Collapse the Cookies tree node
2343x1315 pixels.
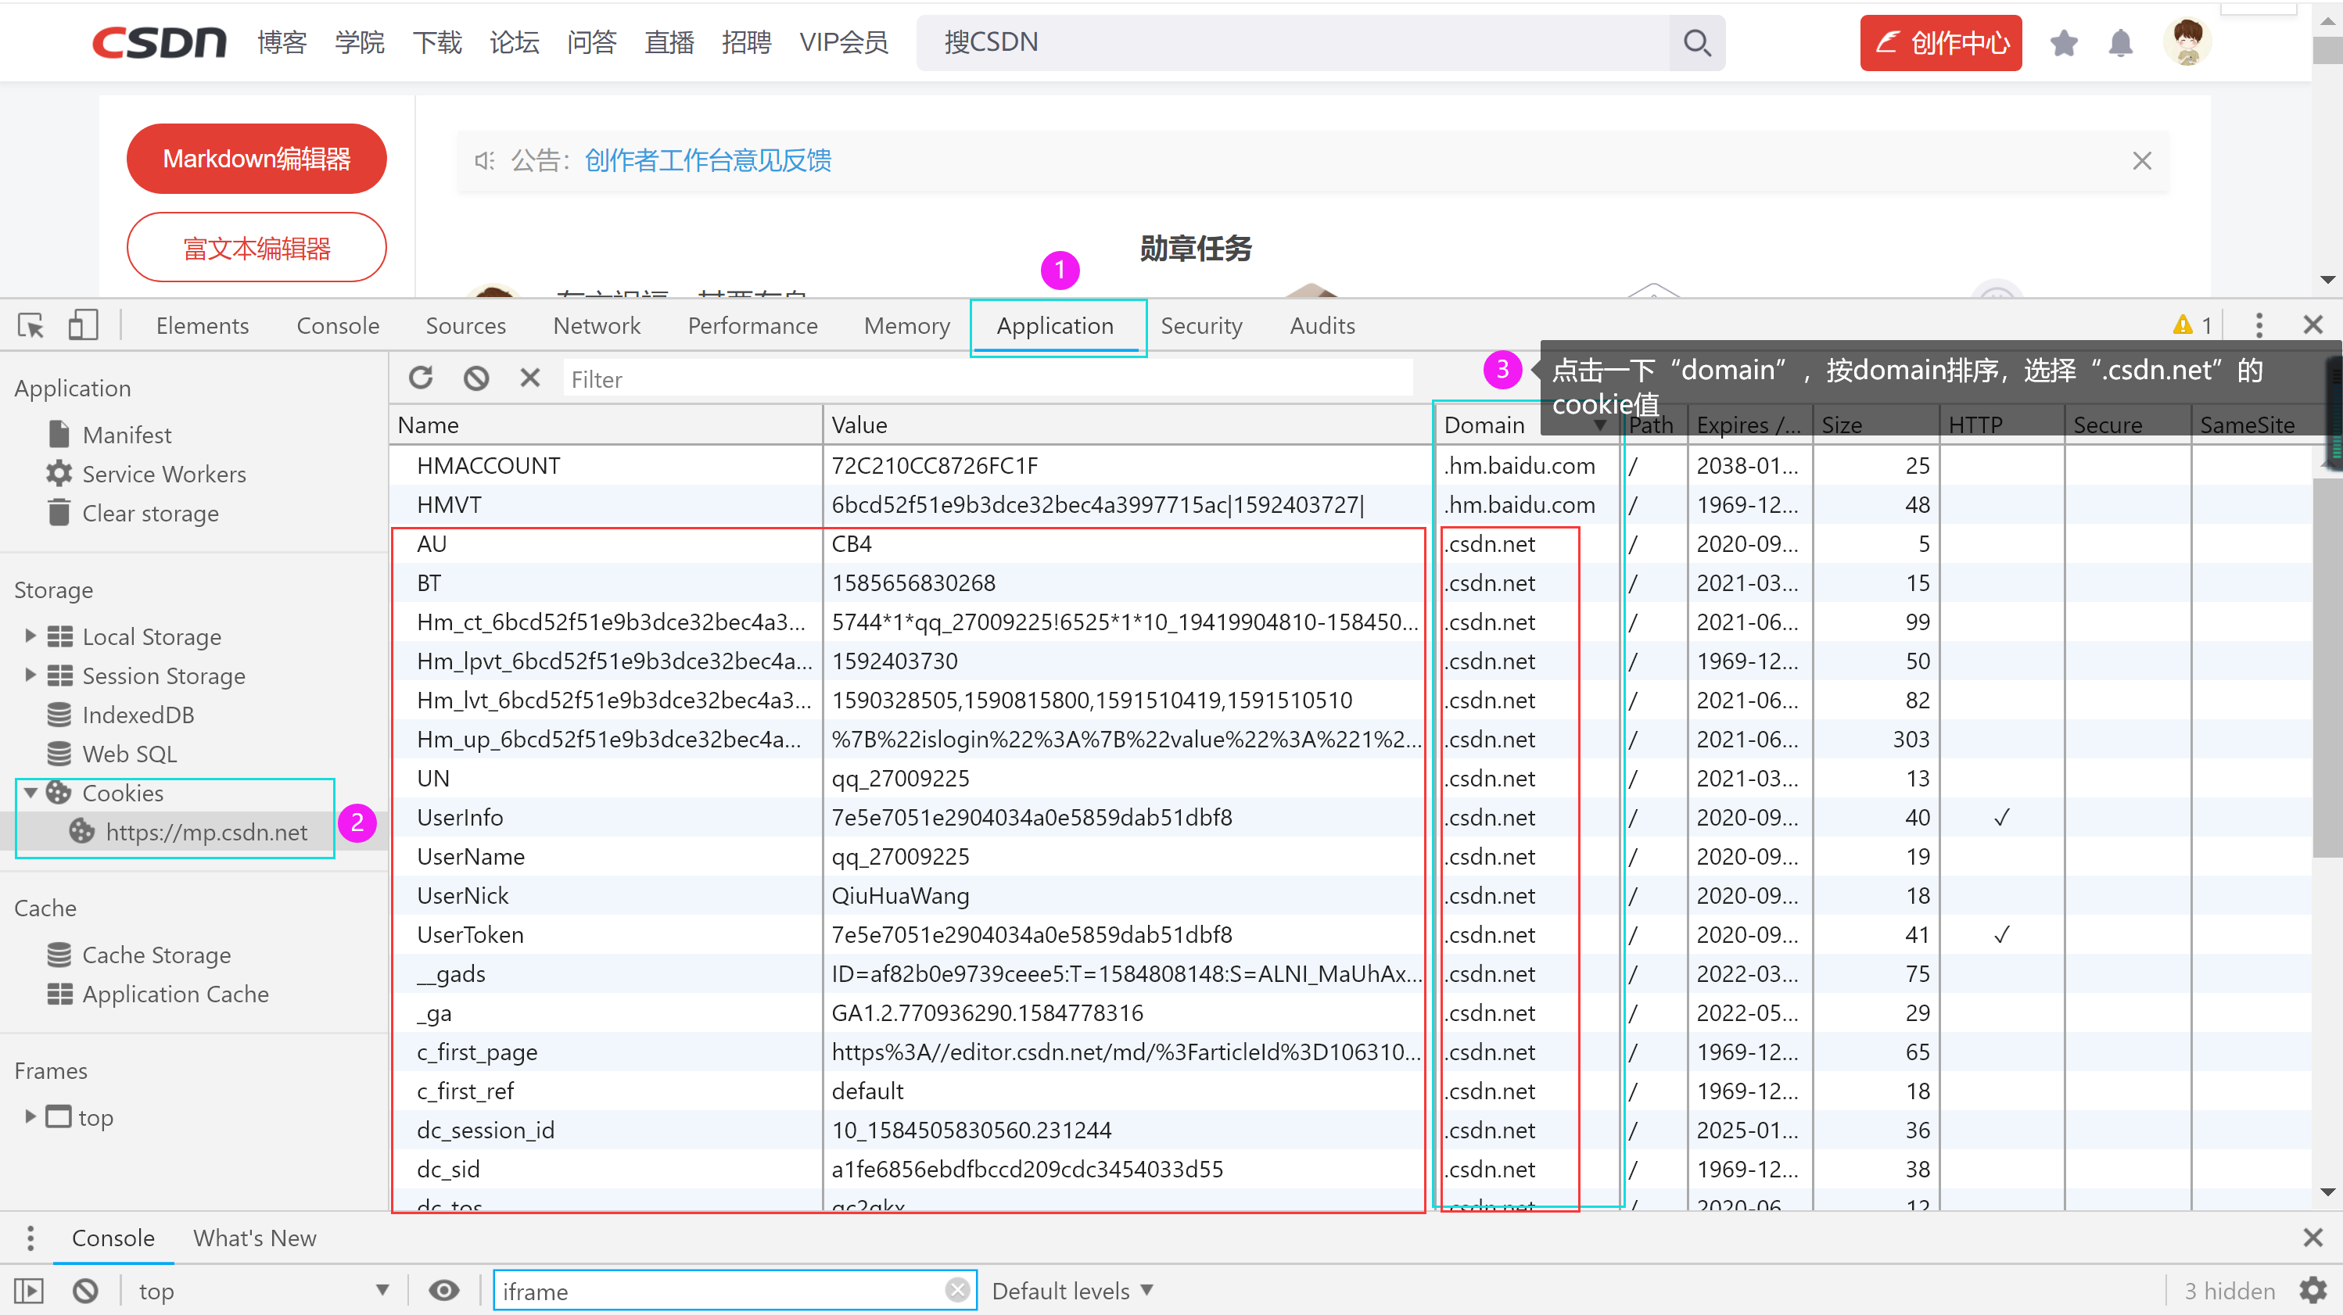pyautogui.click(x=30, y=793)
